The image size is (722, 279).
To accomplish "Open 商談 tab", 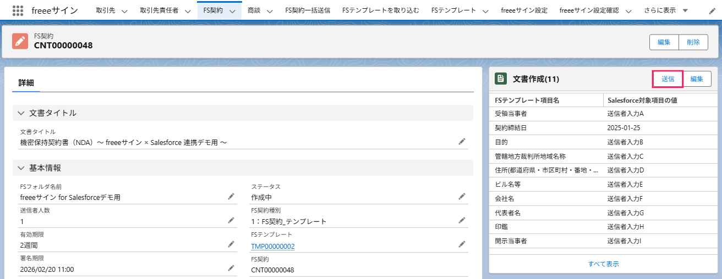I will 254,10.
